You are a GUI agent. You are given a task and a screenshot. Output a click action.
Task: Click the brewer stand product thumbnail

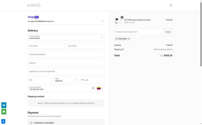118,21
